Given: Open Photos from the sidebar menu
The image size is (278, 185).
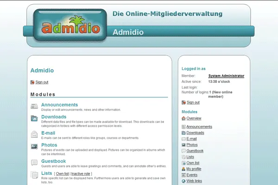Looking at the screenshot, I should 192,145.
